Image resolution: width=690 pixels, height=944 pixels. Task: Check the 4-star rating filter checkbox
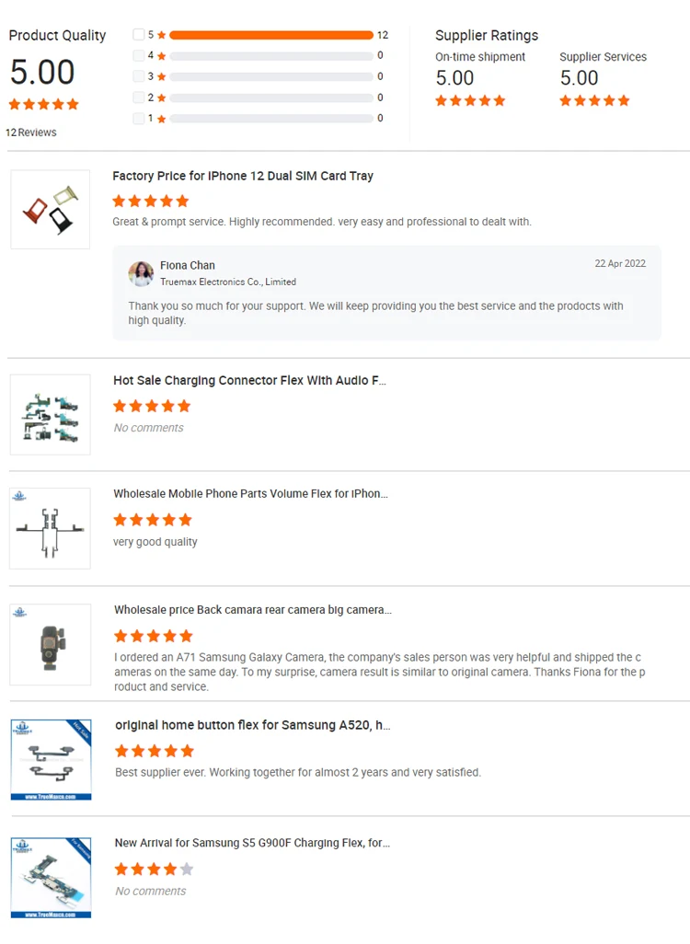point(139,55)
